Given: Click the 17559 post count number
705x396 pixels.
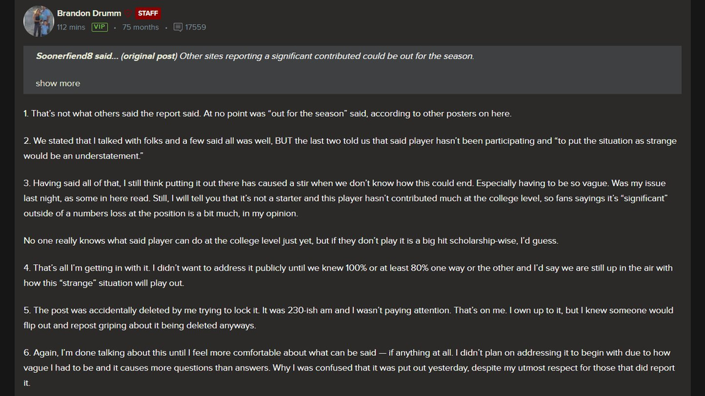Looking at the screenshot, I should [195, 27].
